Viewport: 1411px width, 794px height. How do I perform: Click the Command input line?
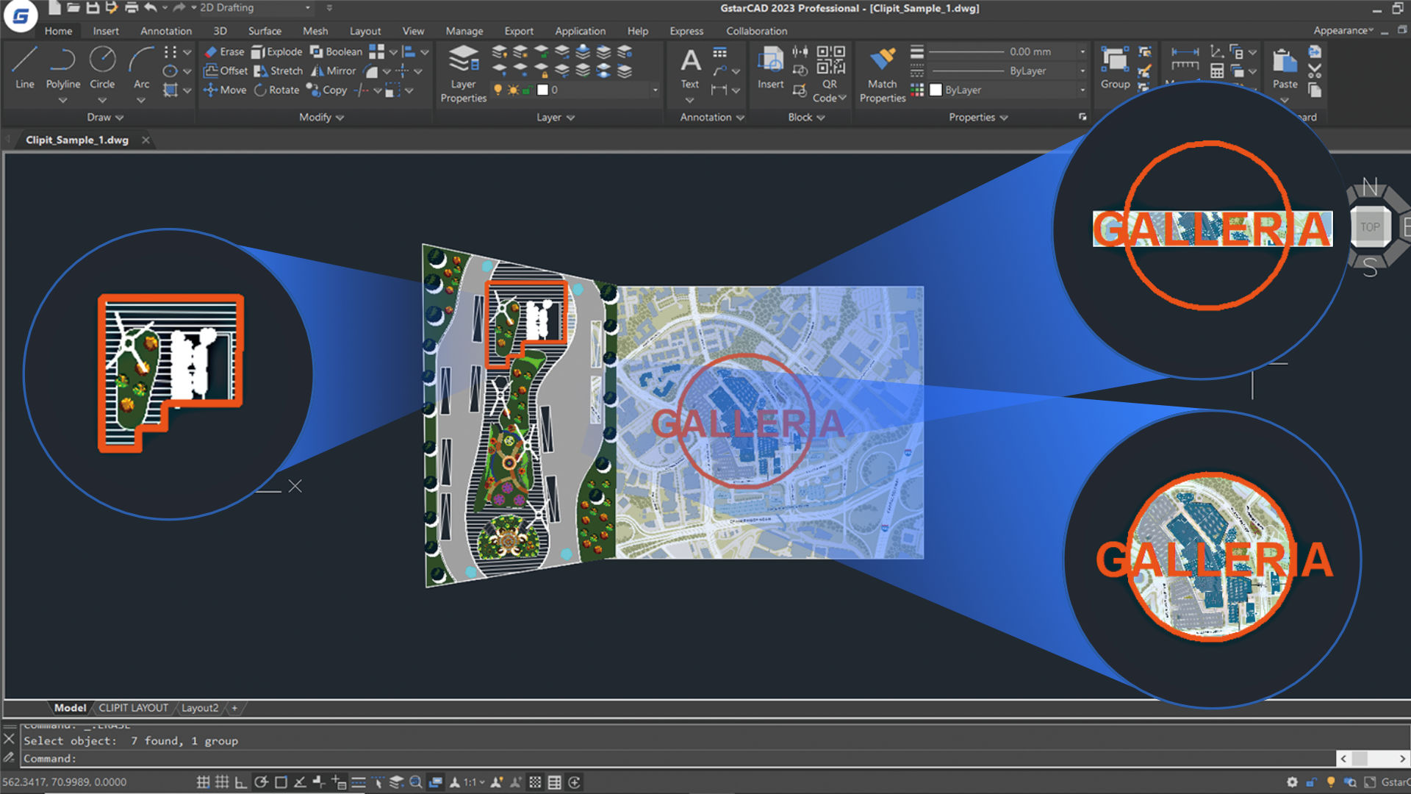coord(676,759)
